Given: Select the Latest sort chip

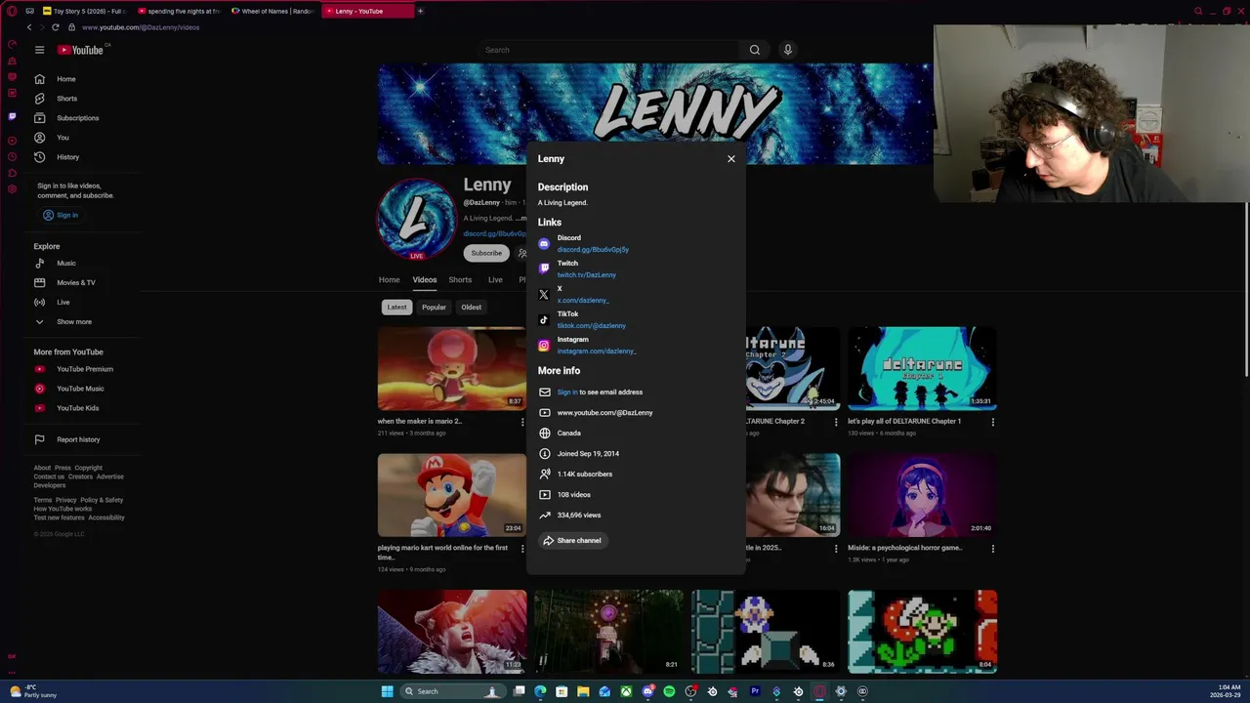Looking at the screenshot, I should pos(396,308).
